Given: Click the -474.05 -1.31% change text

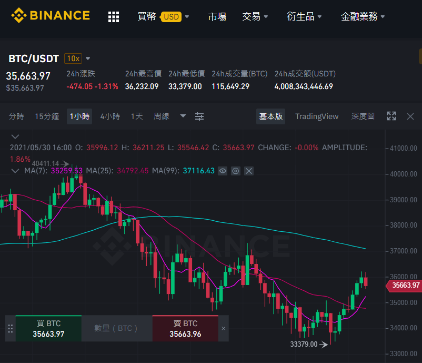Looking at the screenshot, I should click(x=92, y=86).
